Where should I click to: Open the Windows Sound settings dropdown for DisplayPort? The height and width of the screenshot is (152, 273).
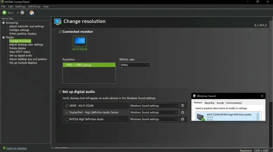point(154,112)
